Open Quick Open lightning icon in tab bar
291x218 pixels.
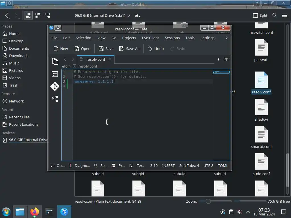219,59
